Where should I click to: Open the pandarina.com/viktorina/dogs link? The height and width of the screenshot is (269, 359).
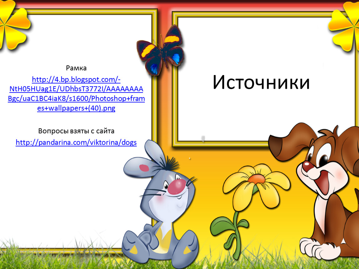(x=76, y=143)
